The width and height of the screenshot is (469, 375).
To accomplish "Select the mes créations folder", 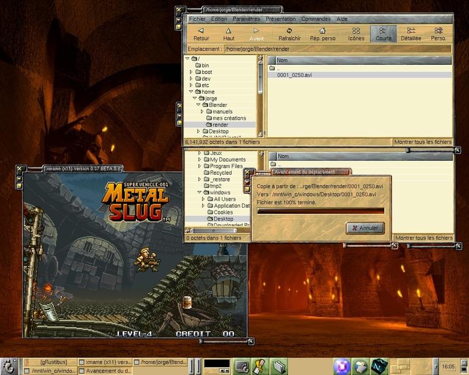I will 226,118.
